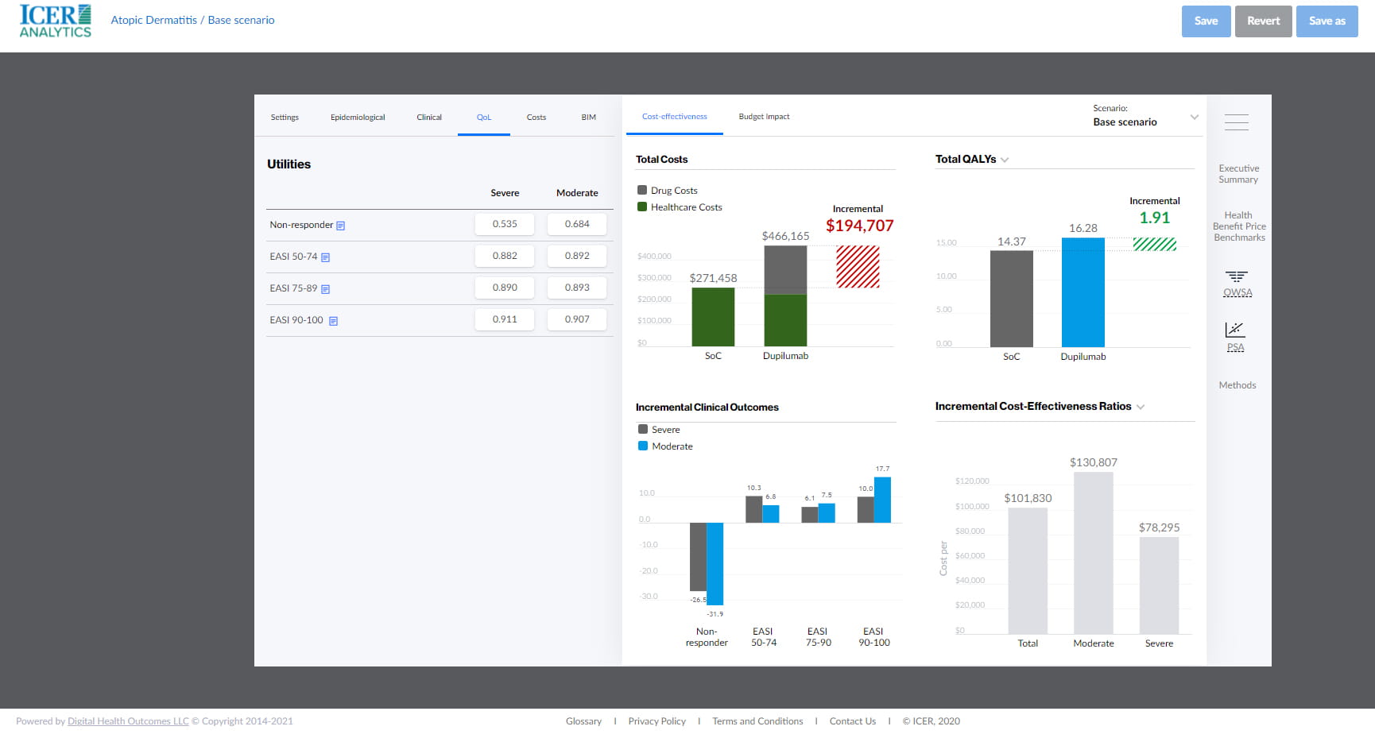Image resolution: width=1375 pixels, height=734 pixels.
Task: Click the Incremental Clinical Outcomes heading
Action: [707, 408]
